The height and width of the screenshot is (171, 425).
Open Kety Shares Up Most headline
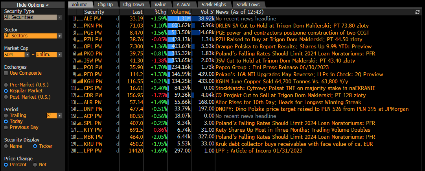(293, 130)
